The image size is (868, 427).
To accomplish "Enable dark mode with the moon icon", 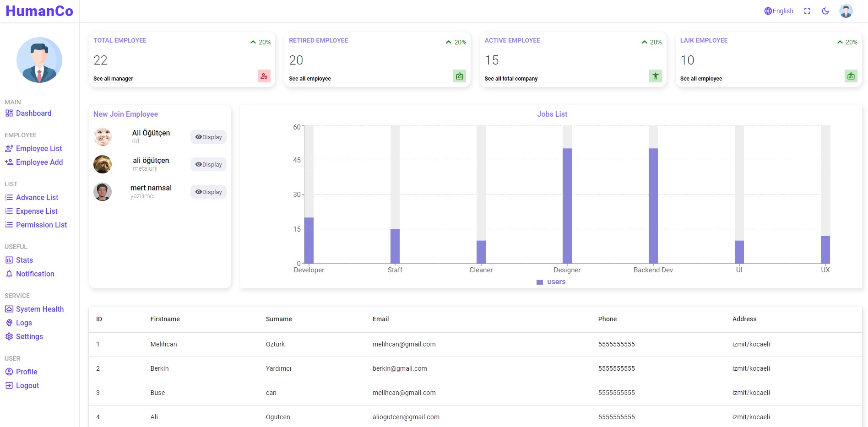I will click(x=825, y=11).
